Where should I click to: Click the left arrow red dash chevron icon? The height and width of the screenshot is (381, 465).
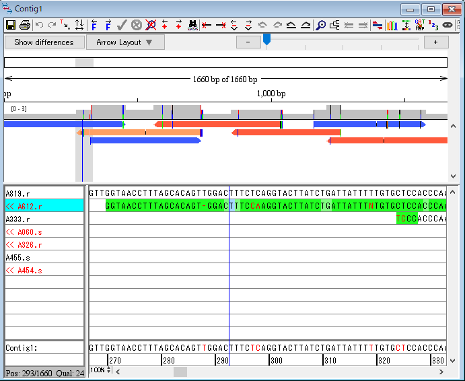234,25
